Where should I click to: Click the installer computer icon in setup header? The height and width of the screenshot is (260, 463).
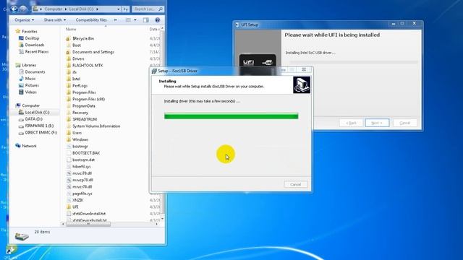click(302, 85)
